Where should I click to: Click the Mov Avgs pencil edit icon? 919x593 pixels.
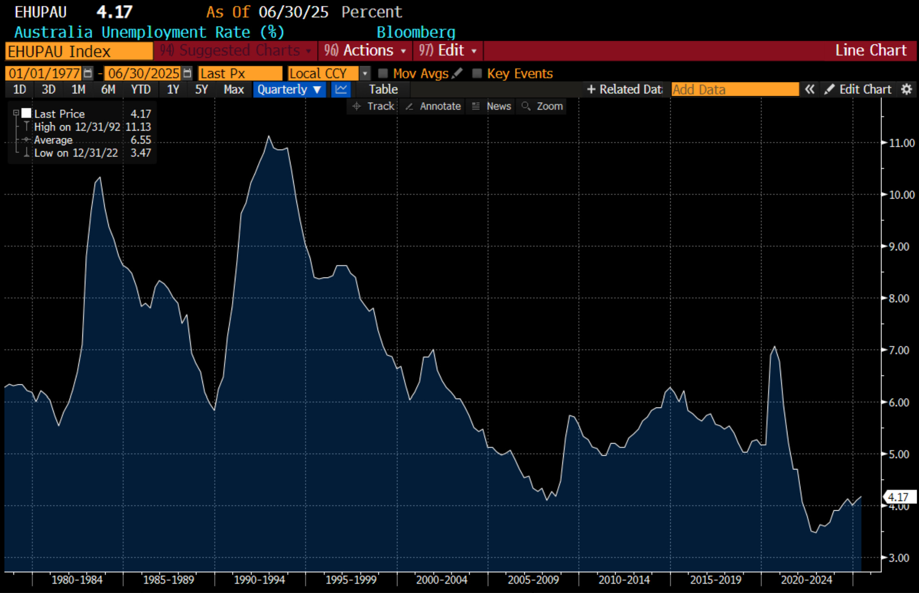[x=457, y=73]
